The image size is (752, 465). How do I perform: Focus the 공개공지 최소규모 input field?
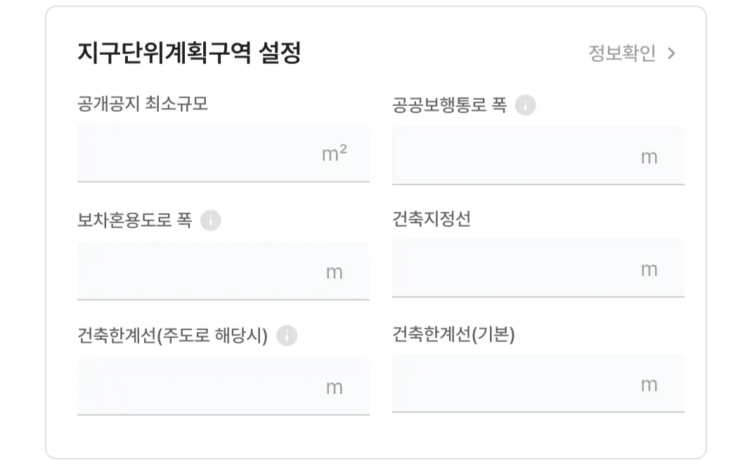tap(223, 153)
